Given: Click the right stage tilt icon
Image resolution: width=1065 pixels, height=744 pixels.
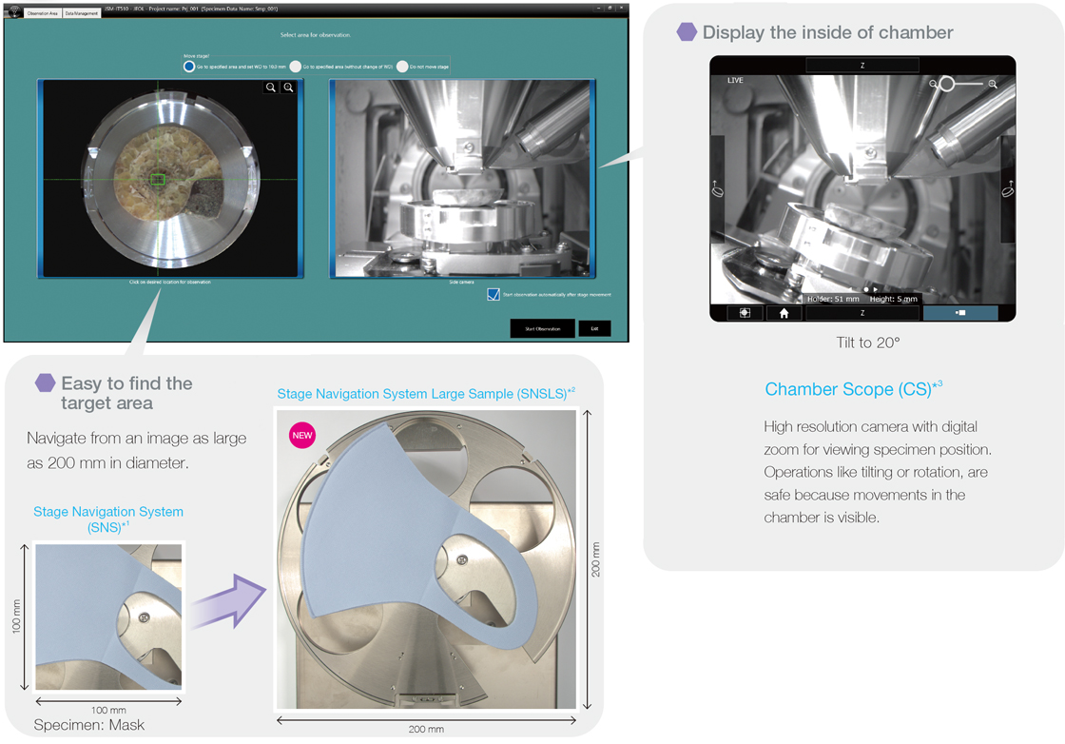Looking at the screenshot, I should point(1008,189).
